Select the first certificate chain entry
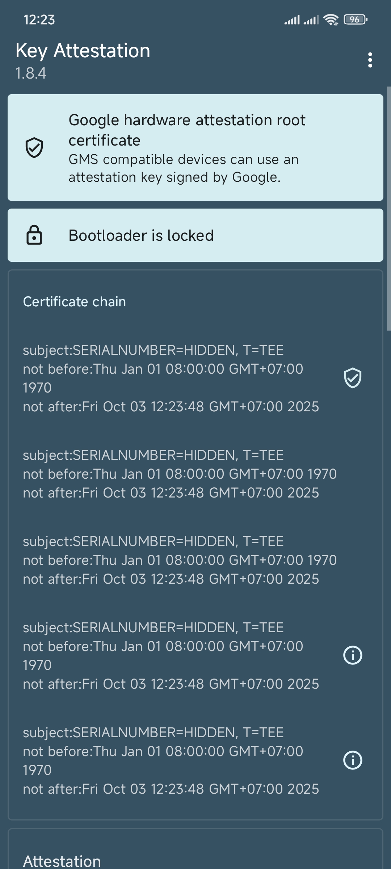This screenshot has height=869, width=391. point(171,378)
